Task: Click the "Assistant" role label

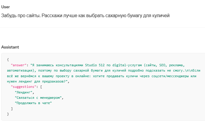Action: [10, 47]
